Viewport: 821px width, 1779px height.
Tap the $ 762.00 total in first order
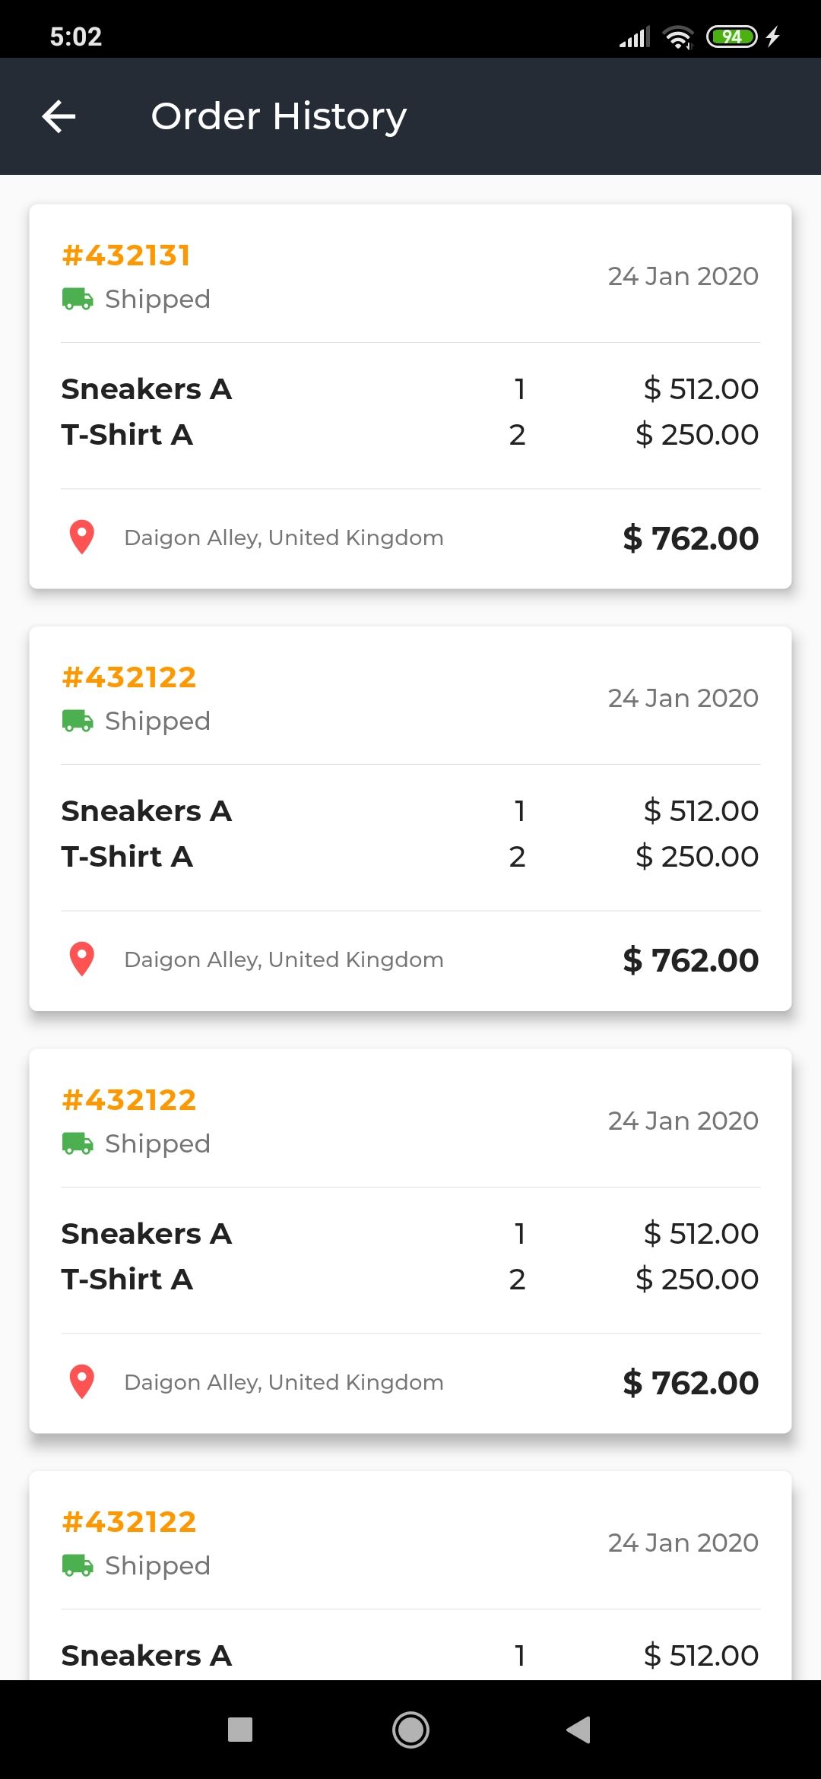point(690,538)
